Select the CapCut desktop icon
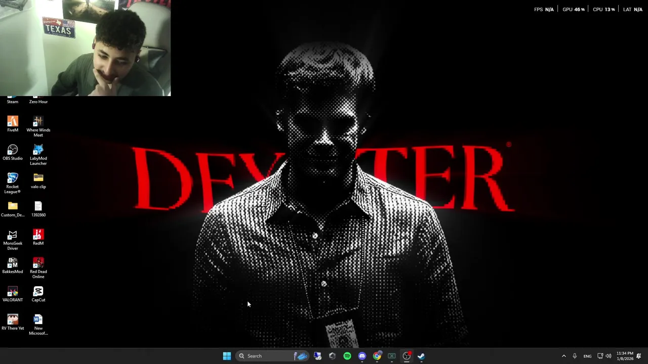 (38, 294)
